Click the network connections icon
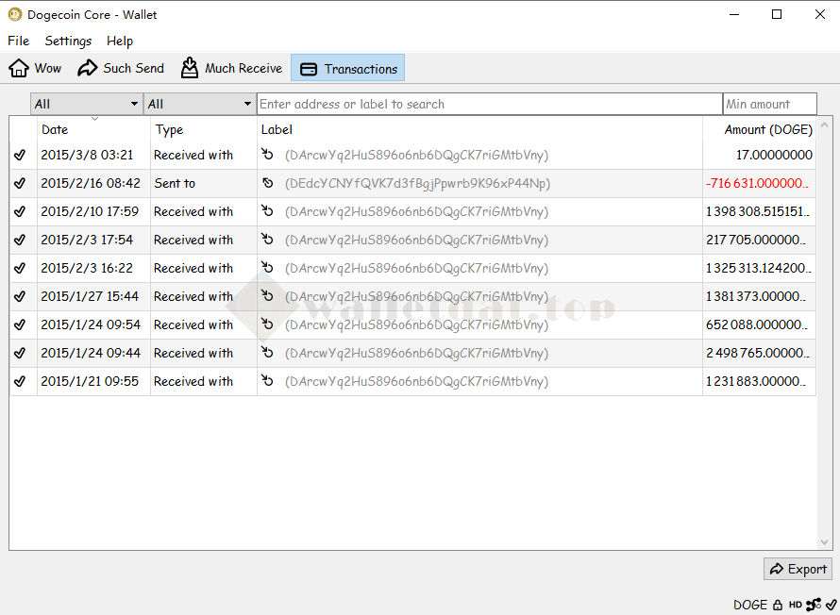 pos(814,605)
